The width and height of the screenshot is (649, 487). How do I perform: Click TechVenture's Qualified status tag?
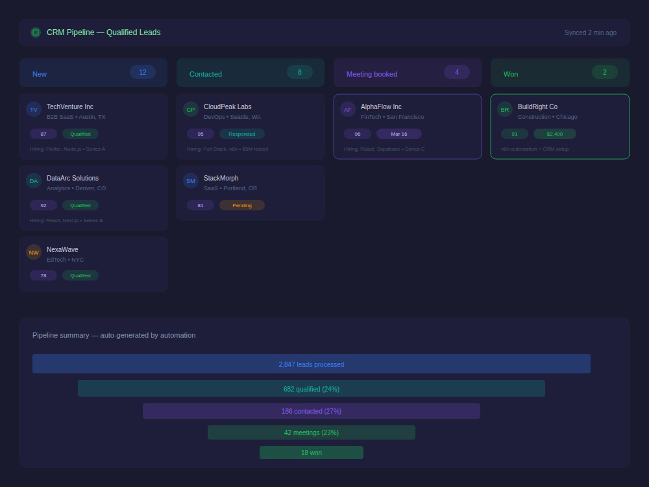(x=80, y=134)
